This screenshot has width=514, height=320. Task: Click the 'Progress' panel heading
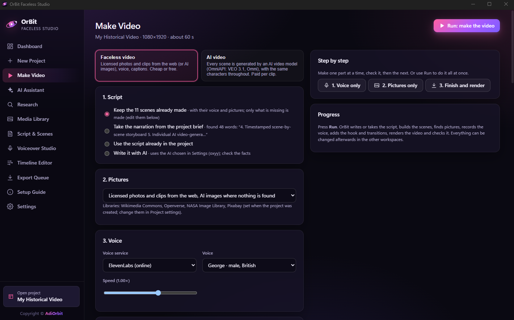pos(329,115)
